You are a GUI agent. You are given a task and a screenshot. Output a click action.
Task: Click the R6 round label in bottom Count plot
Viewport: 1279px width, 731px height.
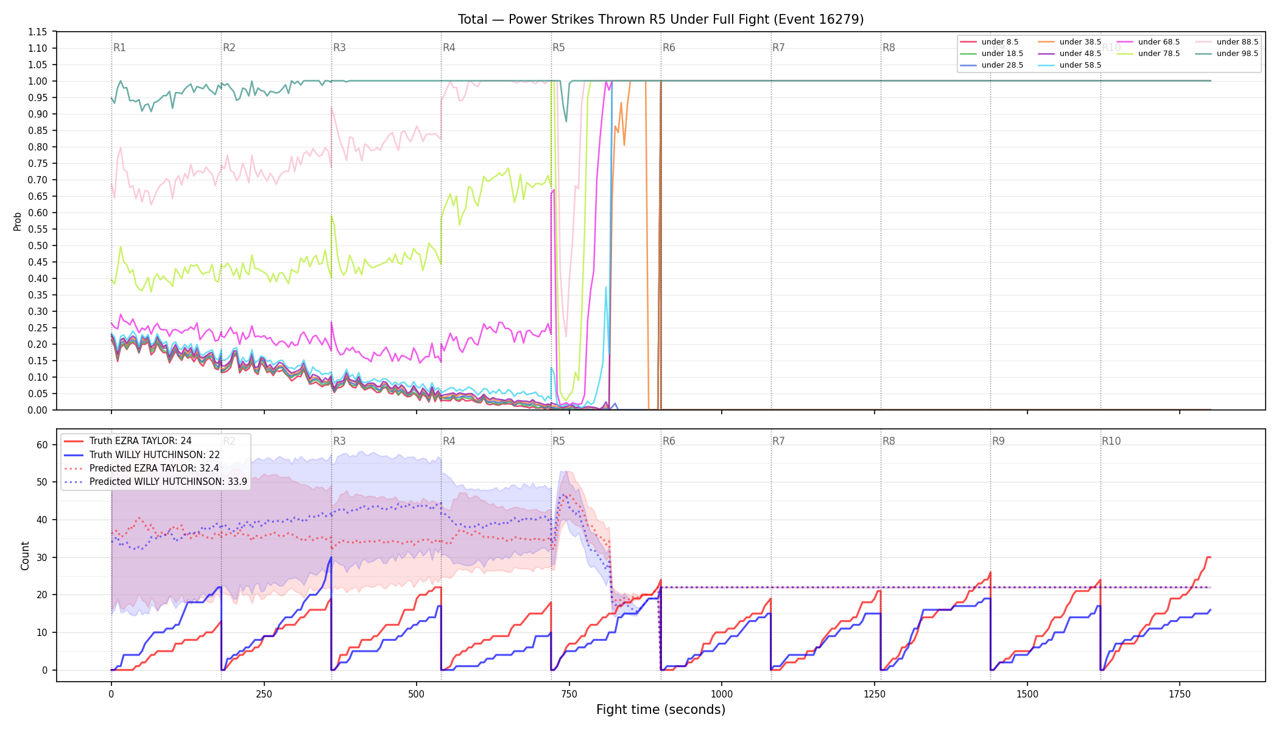pos(669,441)
